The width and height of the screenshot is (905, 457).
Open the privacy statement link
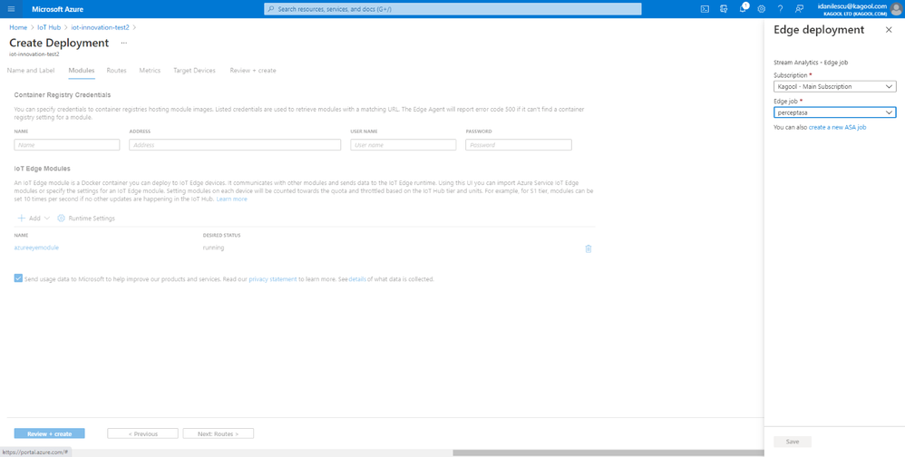273,278
